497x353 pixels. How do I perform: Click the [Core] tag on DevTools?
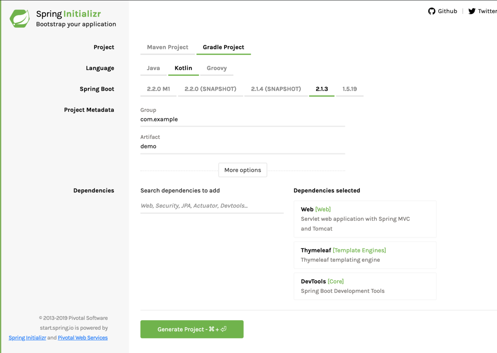(x=336, y=281)
